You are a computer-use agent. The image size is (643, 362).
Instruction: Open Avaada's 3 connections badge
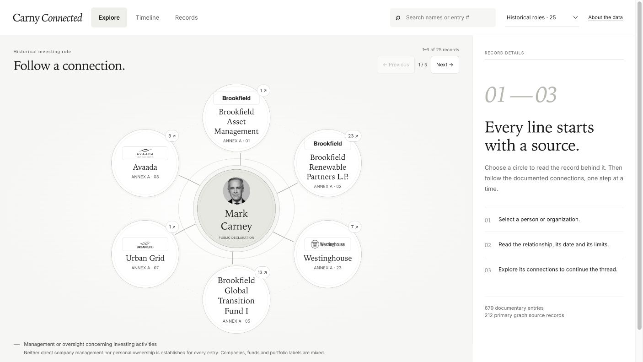tap(172, 136)
